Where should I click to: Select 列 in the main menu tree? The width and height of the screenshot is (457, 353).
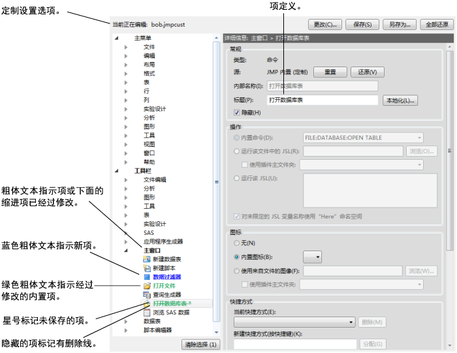(x=146, y=100)
